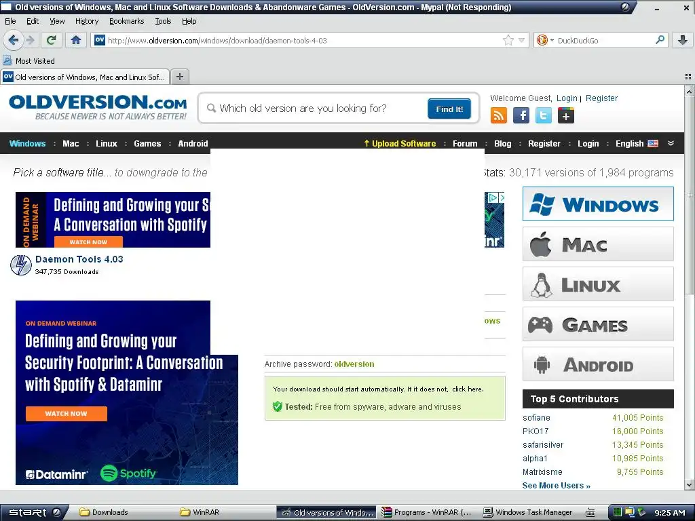695x521 pixels.
Task: Bookmark this page with the star icon
Action: 508,40
